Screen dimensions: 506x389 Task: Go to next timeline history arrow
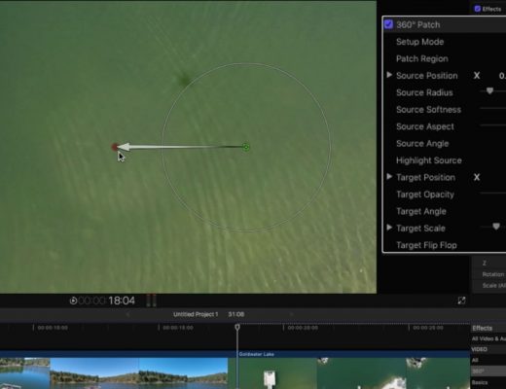click(x=291, y=314)
